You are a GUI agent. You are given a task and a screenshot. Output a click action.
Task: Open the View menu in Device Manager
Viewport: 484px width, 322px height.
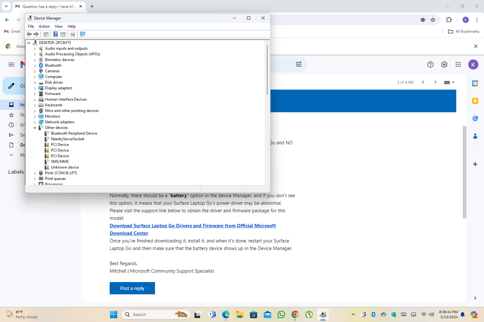(x=59, y=26)
